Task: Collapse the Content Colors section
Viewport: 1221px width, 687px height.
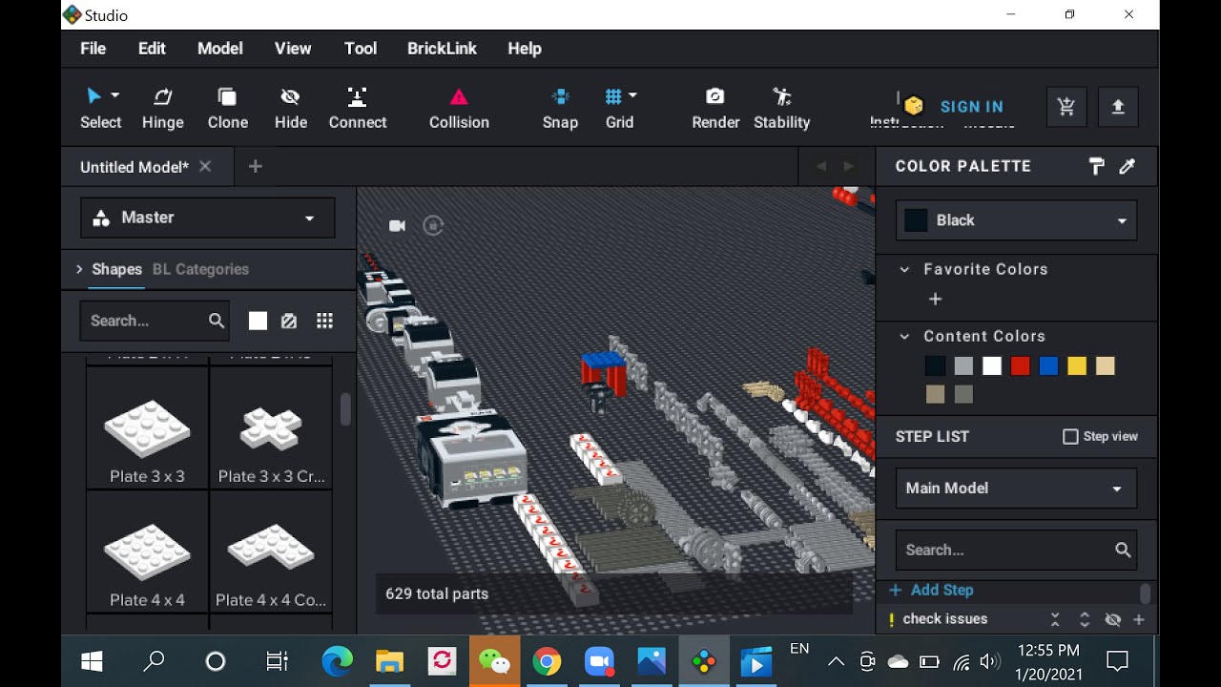Action: 904,337
